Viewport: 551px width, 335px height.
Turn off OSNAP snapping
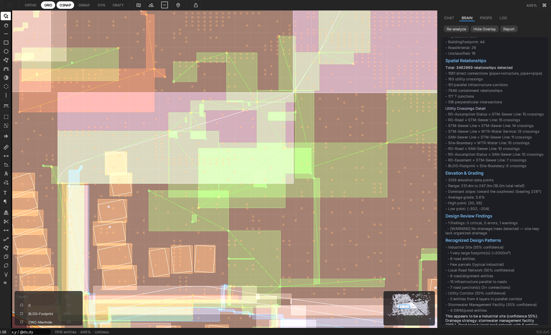pyautogui.click(x=65, y=5)
